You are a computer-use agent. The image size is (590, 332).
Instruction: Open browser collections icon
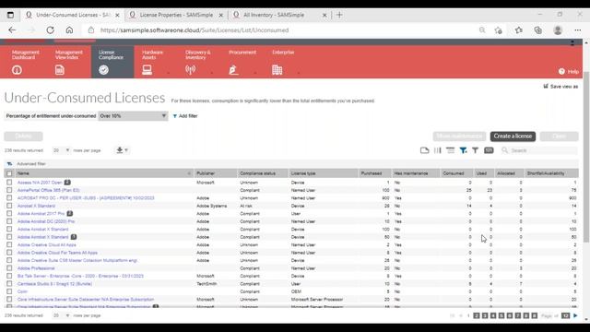pyautogui.click(x=538, y=30)
